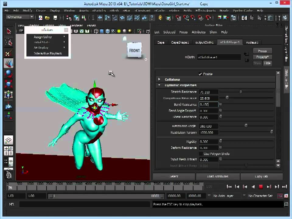Click the red stop playback button
292x219 pixels.
click(261, 187)
